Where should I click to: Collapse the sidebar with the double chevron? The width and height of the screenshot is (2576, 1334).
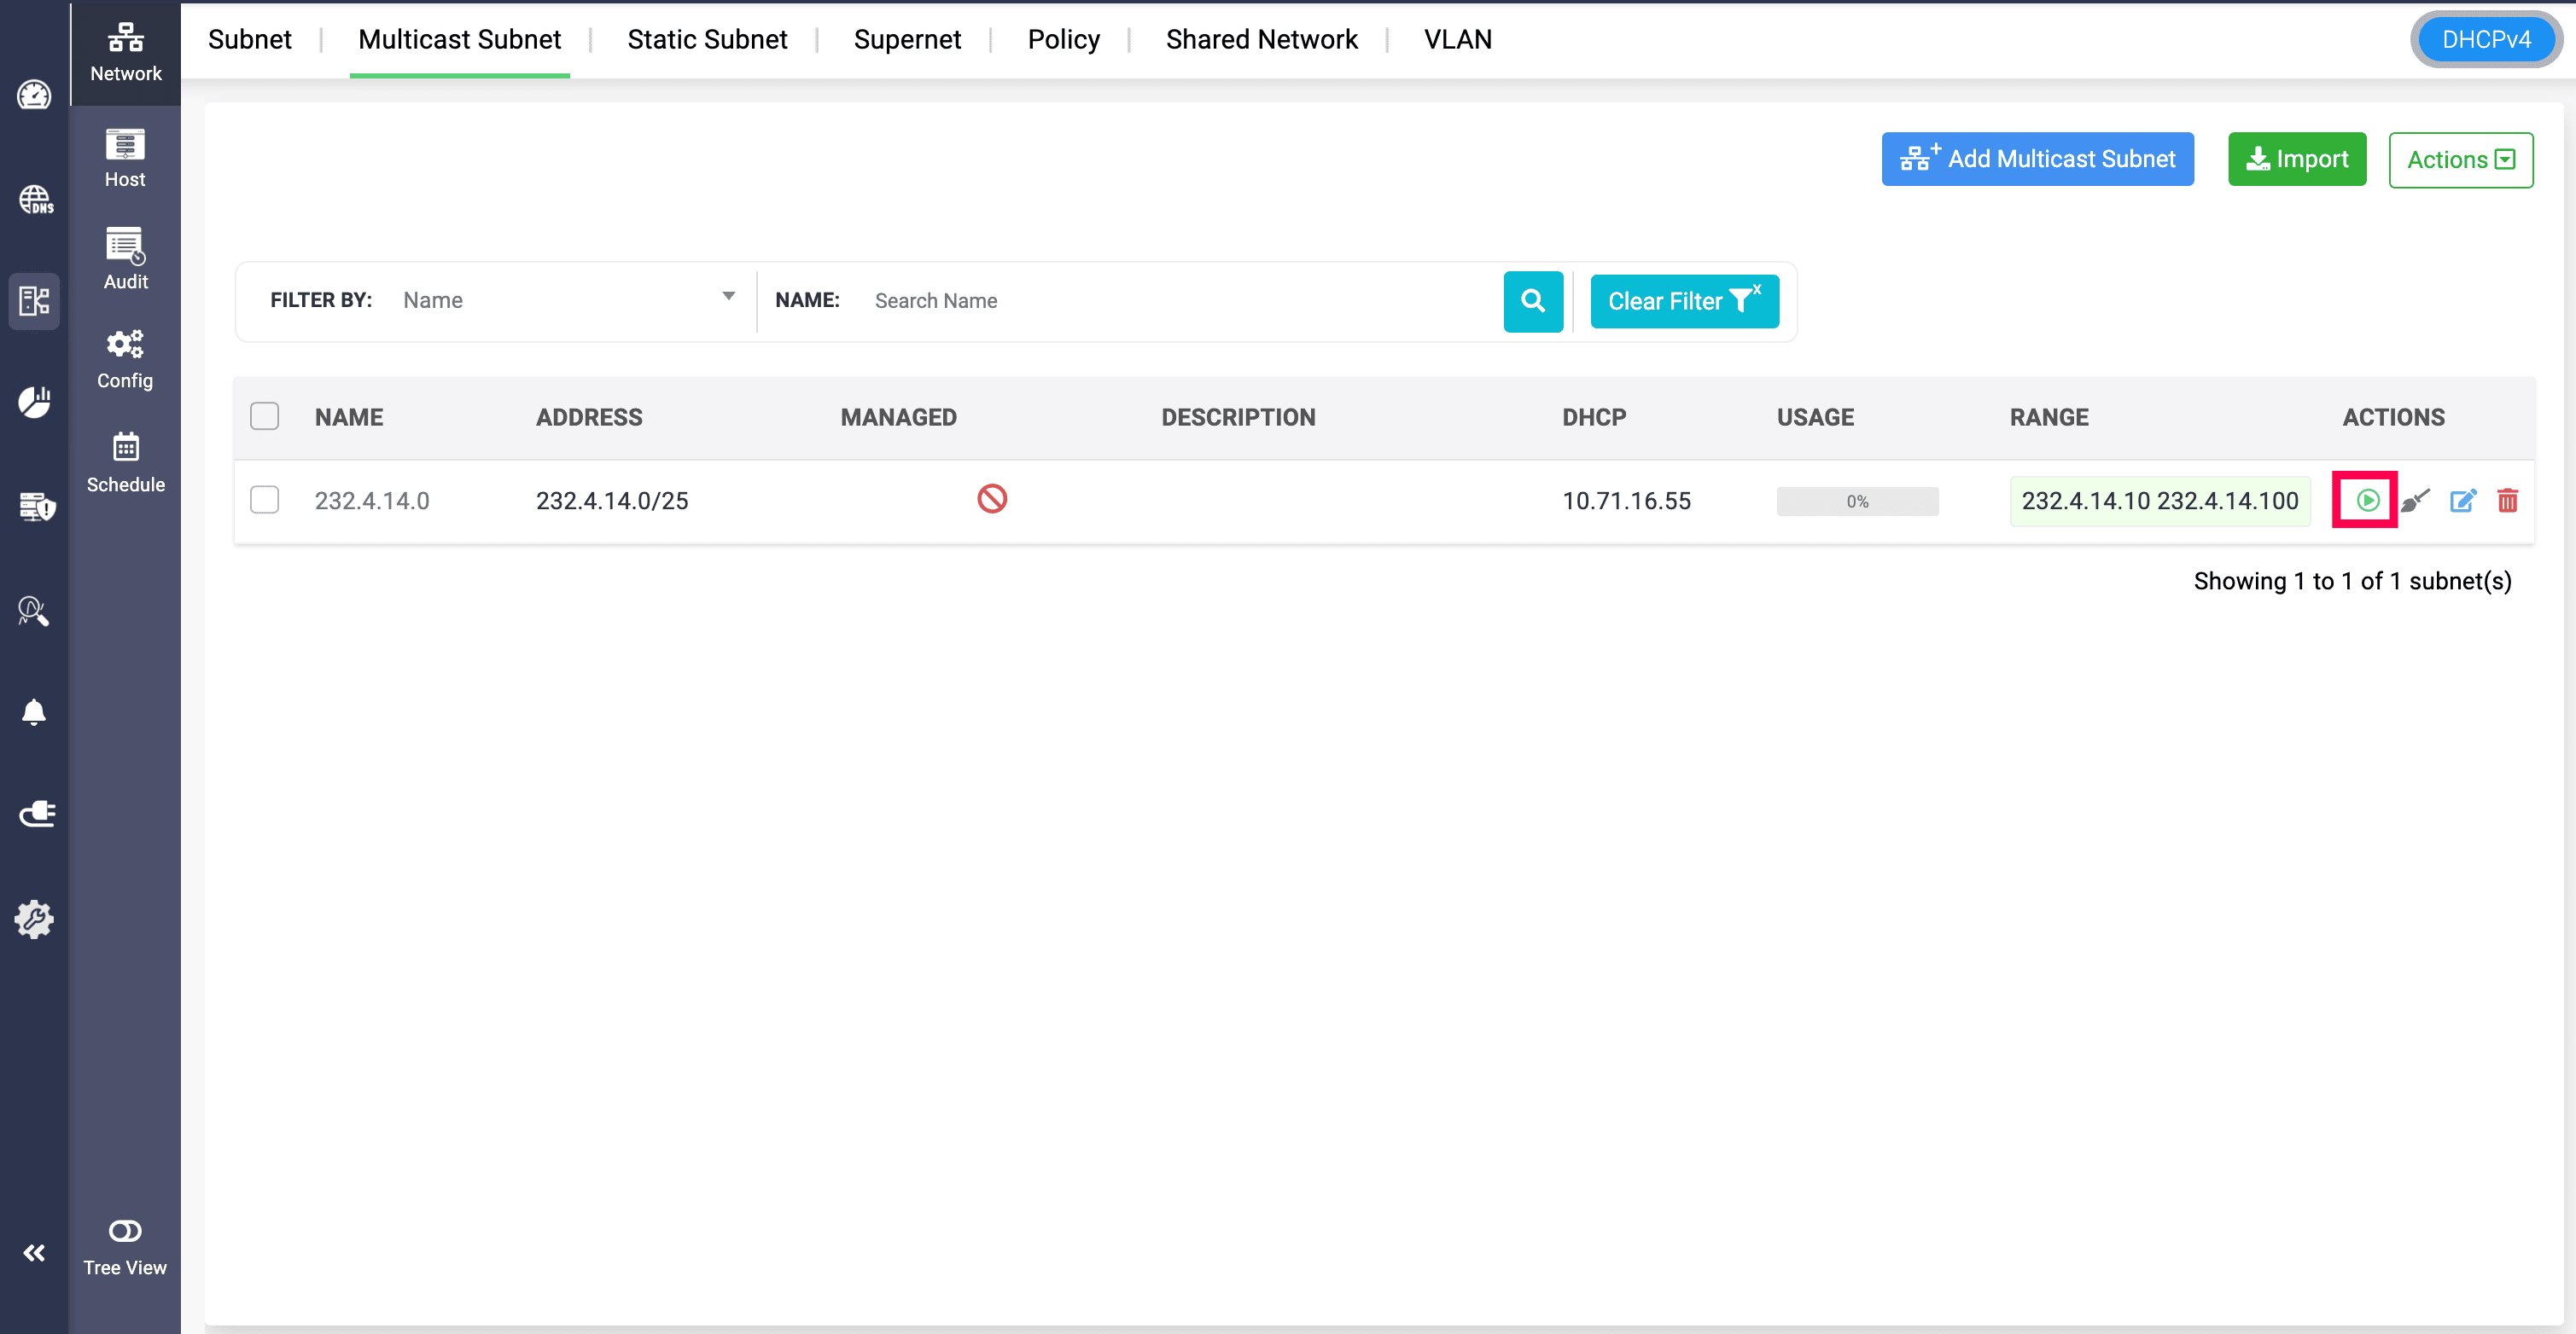coord(34,1252)
